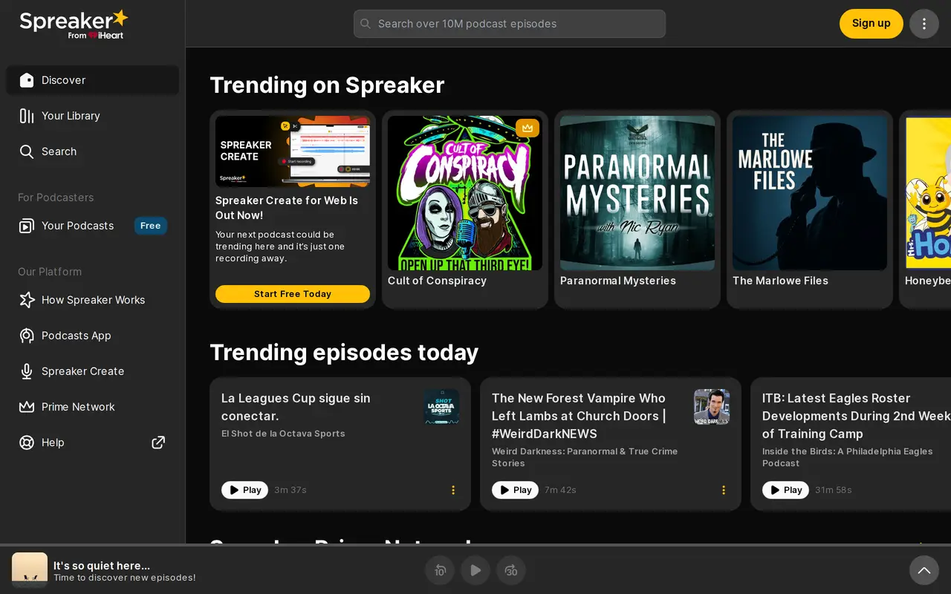Viewport: 951px width, 594px height.
Task: Click the crown badge on Cult of Conspiracy
Action: coord(528,128)
